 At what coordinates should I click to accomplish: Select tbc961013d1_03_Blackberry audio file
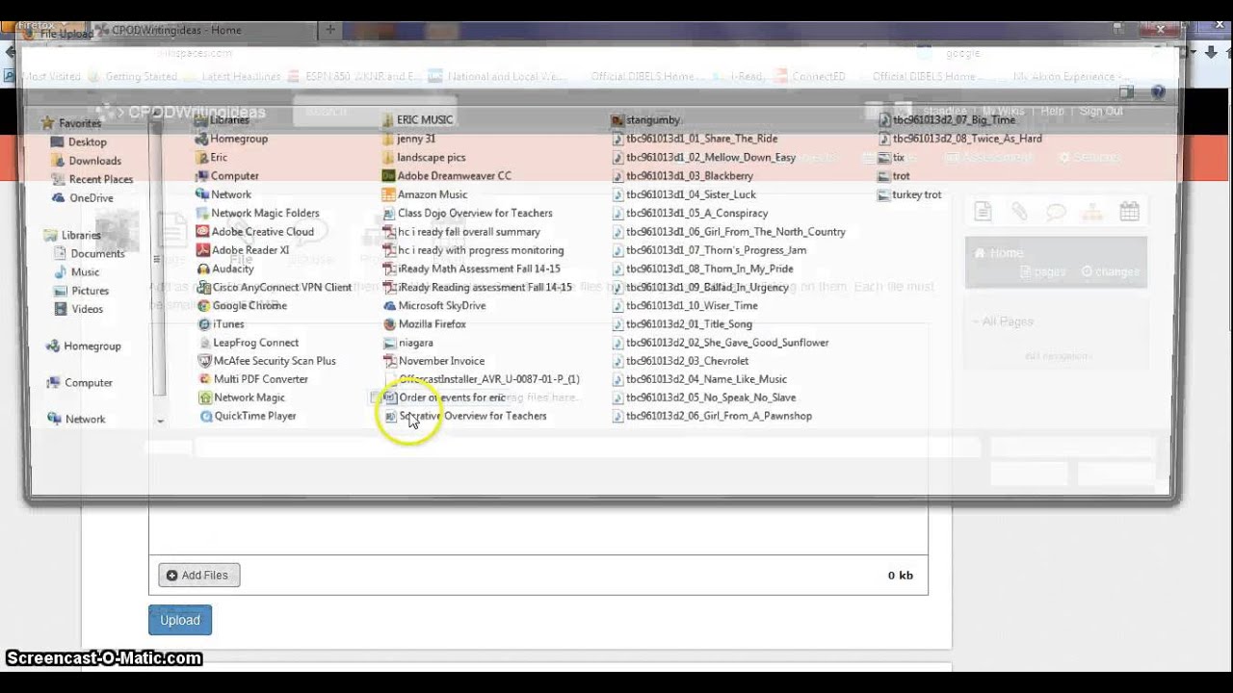point(682,176)
